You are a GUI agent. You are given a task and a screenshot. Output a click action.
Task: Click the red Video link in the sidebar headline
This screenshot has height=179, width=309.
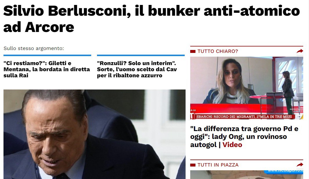(232, 145)
